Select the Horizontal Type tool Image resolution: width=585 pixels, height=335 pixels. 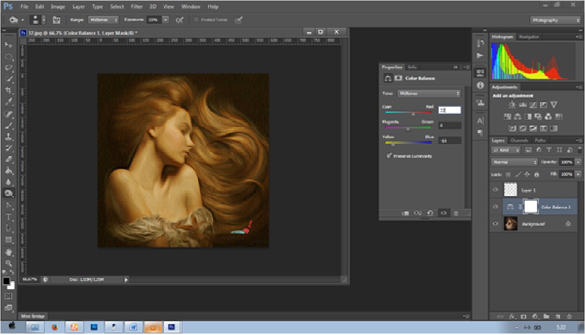pyautogui.click(x=9, y=217)
